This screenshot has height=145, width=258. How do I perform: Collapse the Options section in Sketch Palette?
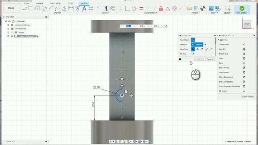click(x=218, y=40)
